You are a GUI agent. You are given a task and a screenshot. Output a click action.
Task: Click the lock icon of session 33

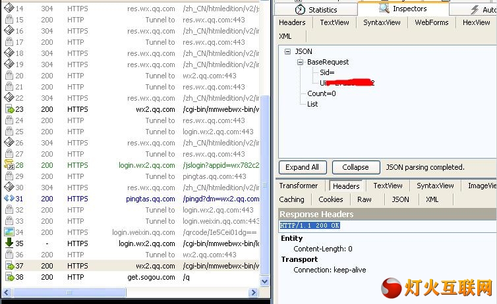coord(9,221)
